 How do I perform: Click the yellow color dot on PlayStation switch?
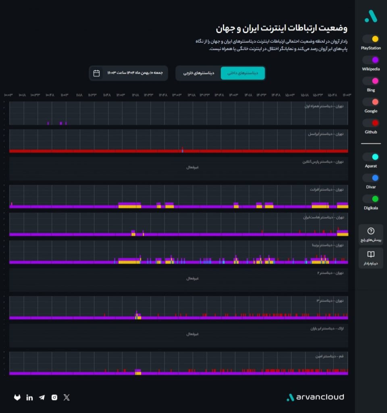click(375, 39)
